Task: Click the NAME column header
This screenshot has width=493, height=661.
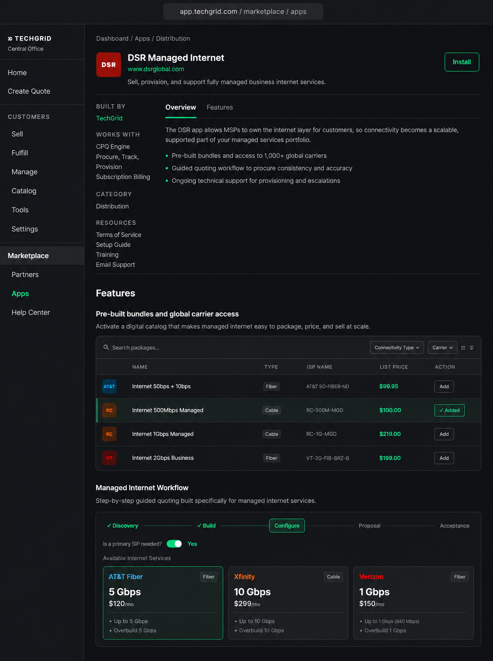Action: click(x=140, y=367)
